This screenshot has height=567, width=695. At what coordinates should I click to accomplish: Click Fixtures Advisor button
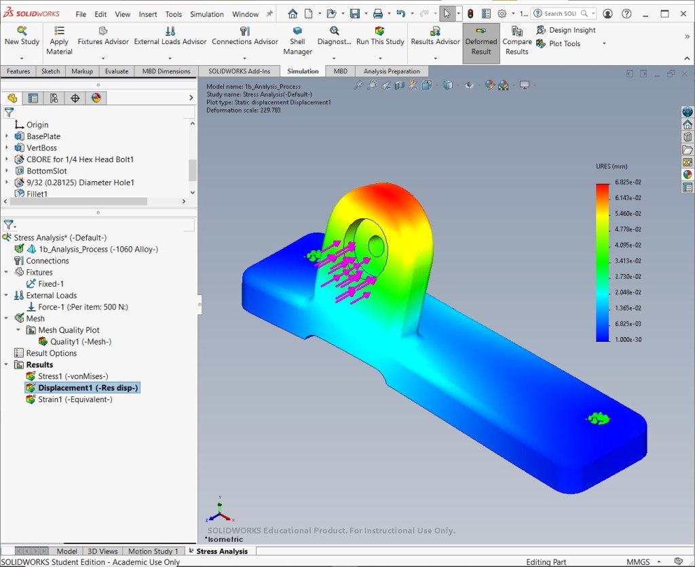(x=103, y=37)
